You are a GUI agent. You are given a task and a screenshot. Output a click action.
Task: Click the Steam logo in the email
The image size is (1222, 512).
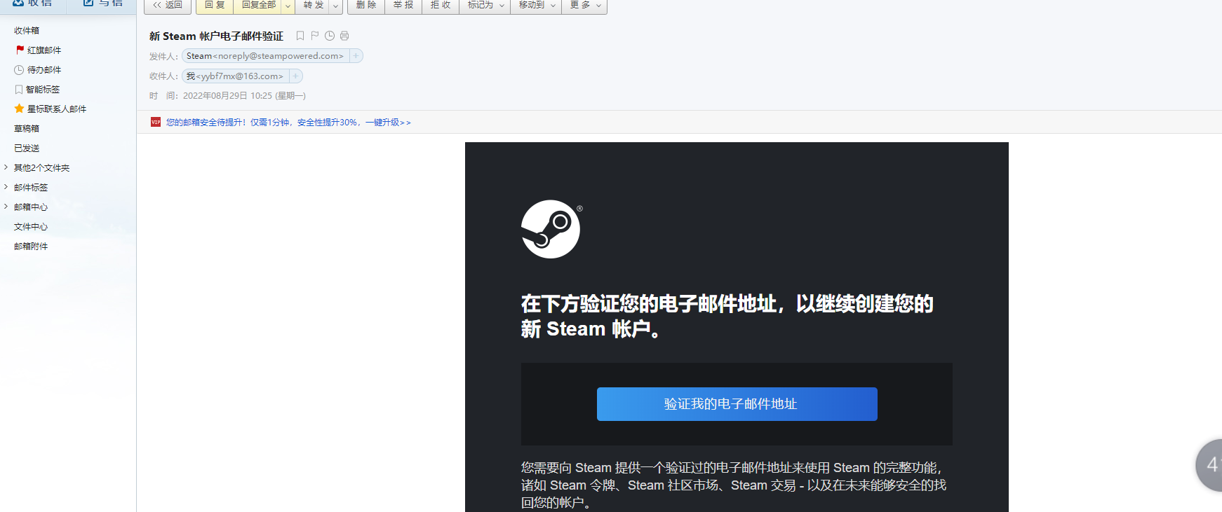point(551,229)
